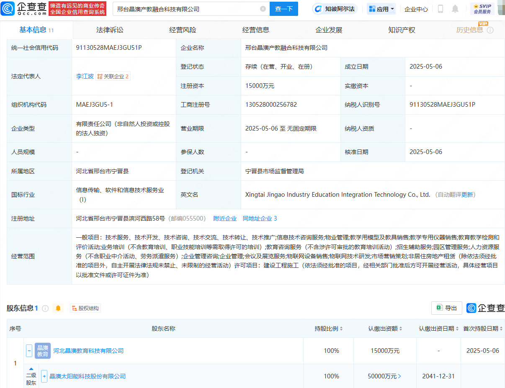Click the mobile phone icon
This screenshot has height=388, width=505.
pyautogui.click(x=441, y=9)
